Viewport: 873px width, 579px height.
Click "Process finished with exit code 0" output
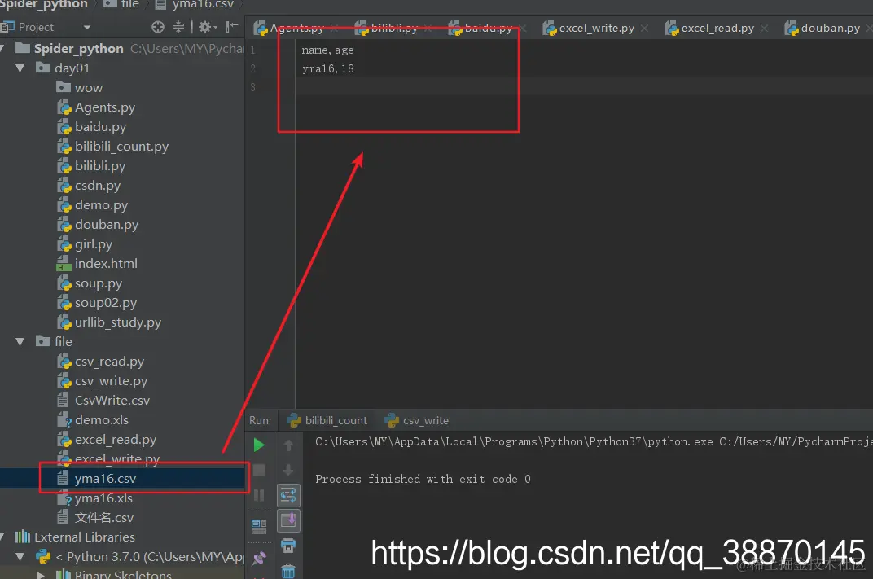click(x=423, y=480)
